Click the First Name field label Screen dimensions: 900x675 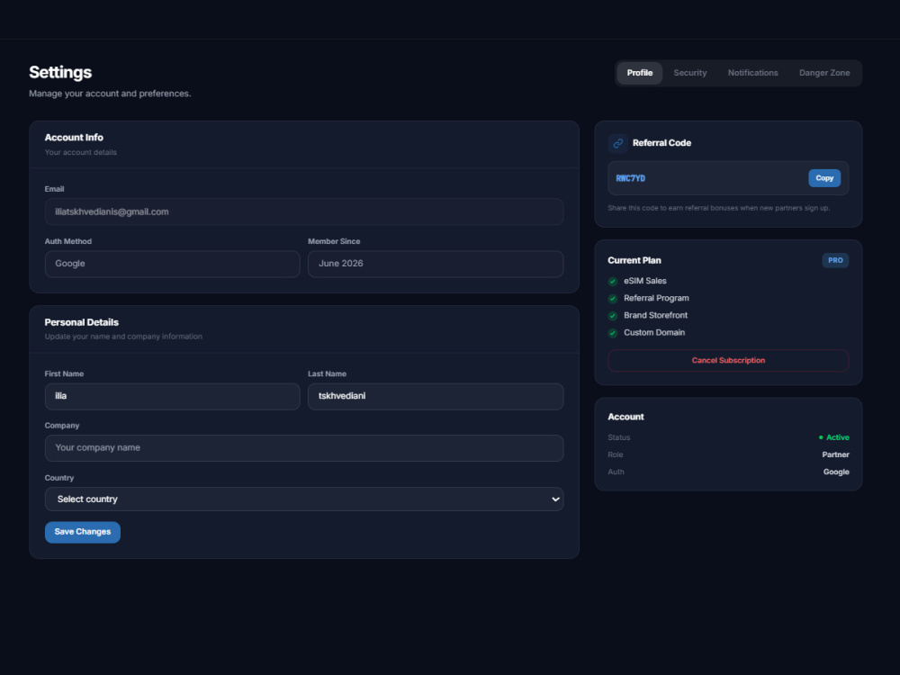click(x=64, y=374)
